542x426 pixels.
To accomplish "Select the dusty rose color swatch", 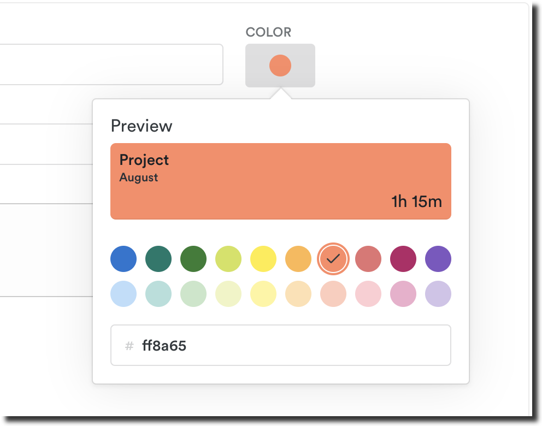I will tap(368, 259).
